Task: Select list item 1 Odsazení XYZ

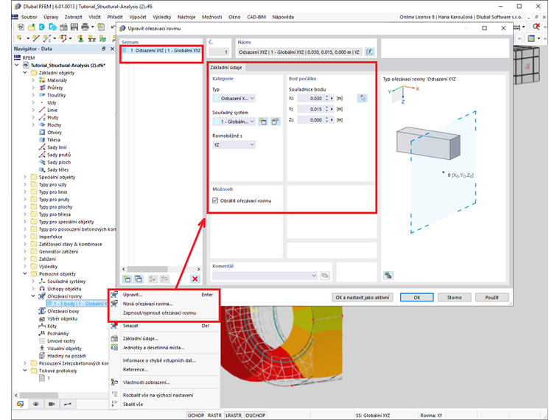Action: point(161,51)
